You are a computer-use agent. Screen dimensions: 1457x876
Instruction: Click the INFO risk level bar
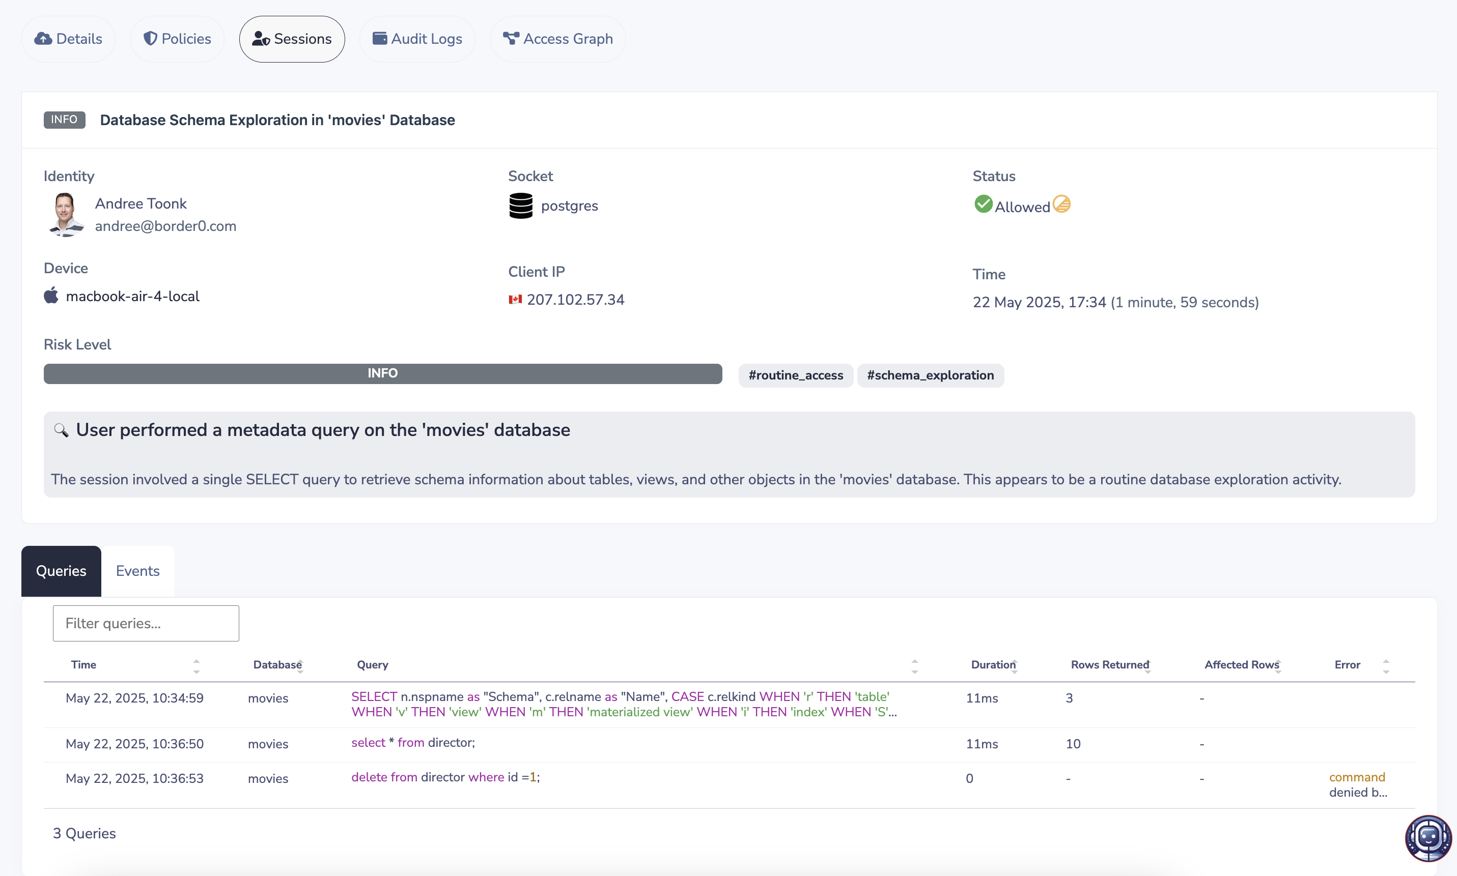383,374
